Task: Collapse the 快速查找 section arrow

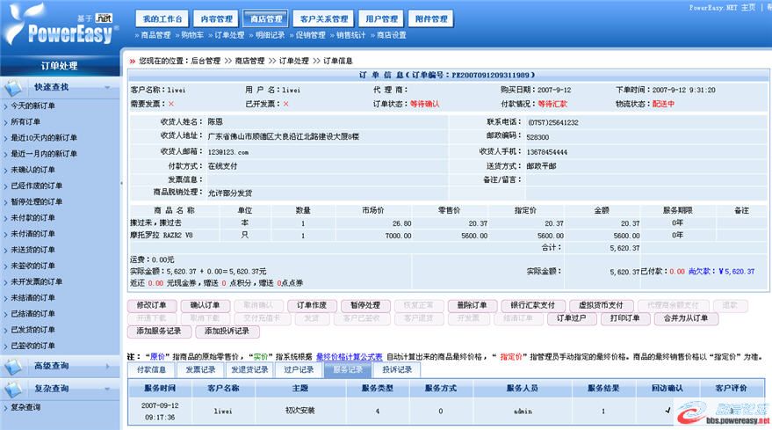Action: point(106,88)
